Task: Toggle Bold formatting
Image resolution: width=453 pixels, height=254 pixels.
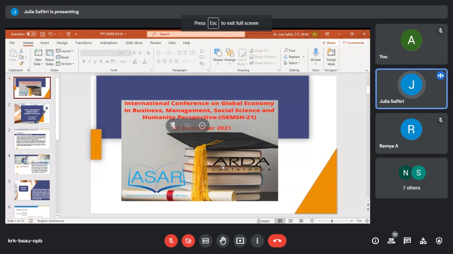Action: click(84, 61)
